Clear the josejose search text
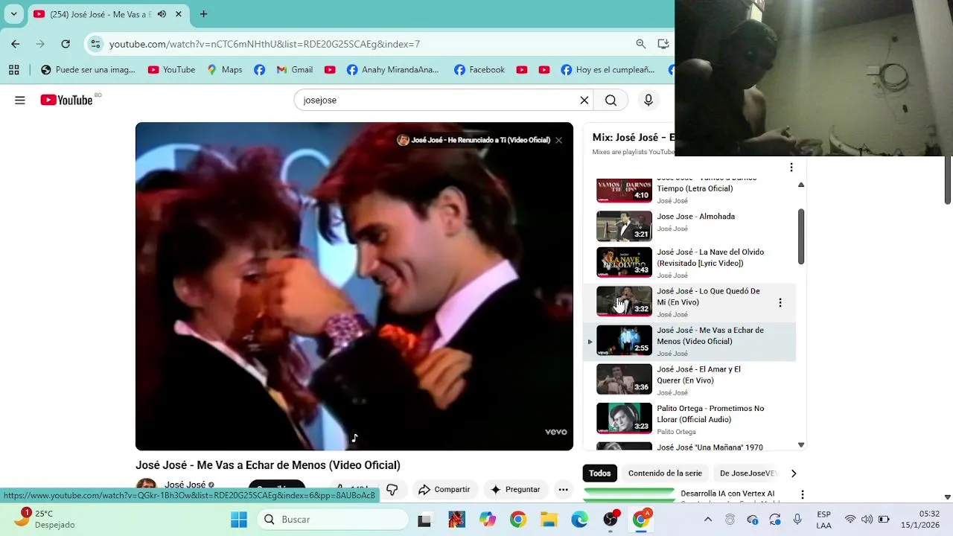 click(x=584, y=100)
